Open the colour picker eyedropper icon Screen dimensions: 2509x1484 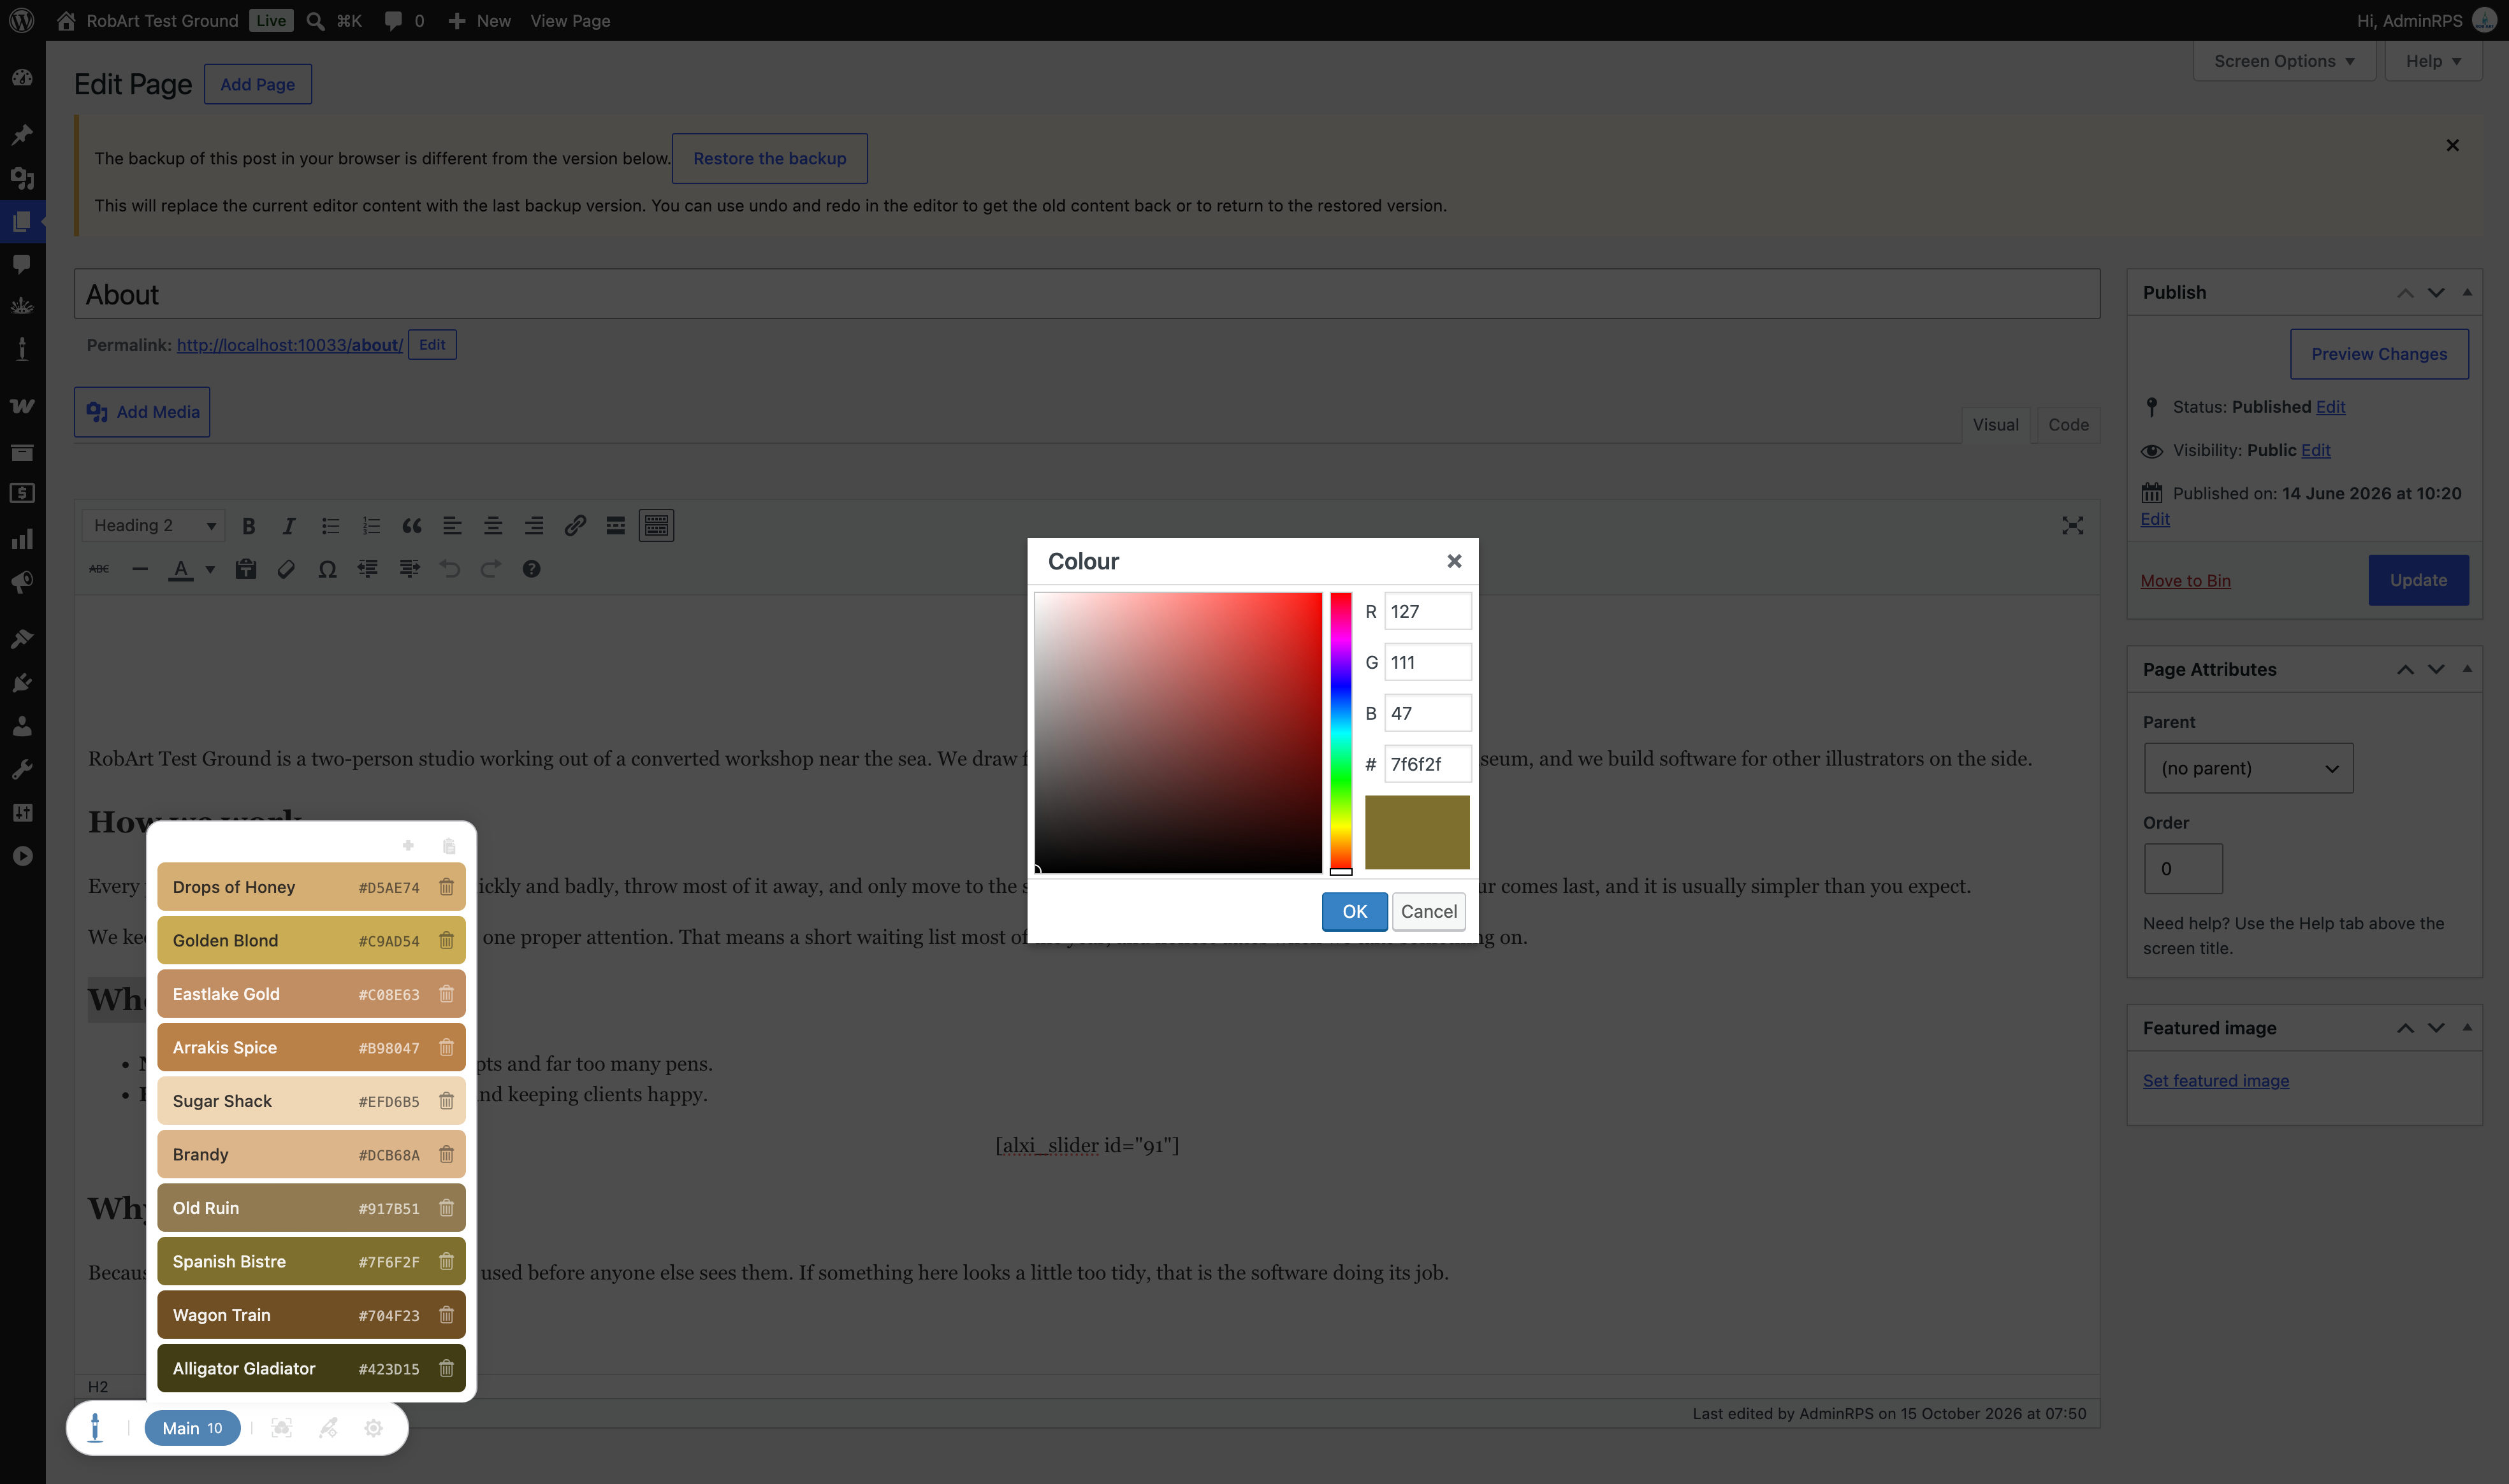tap(328, 1428)
